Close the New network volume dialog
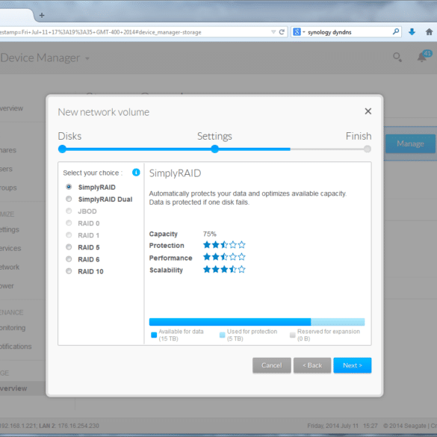 368,111
